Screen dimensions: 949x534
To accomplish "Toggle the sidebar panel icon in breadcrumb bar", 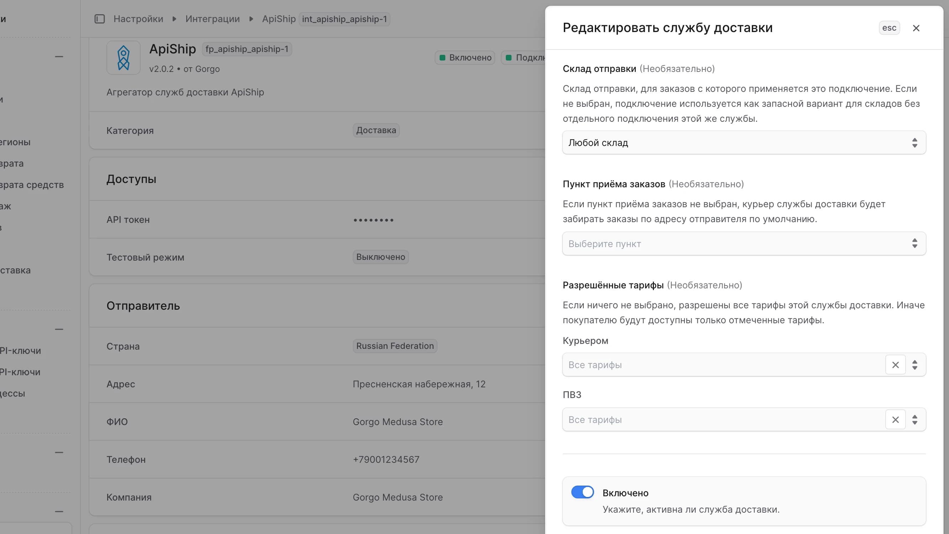I will (99, 19).
